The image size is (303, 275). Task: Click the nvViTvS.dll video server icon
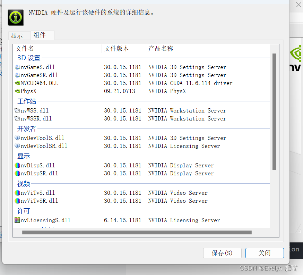(x=17, y=193)
